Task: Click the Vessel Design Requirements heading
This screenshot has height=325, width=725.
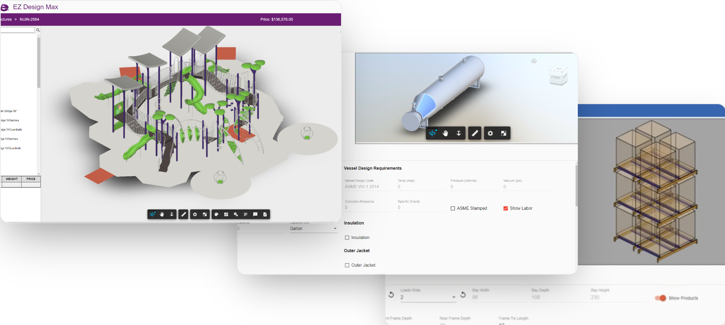Action: coord(373,168)
